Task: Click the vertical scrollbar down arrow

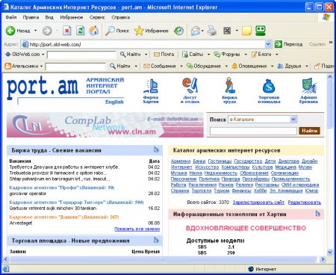Action: pos(330,252)
